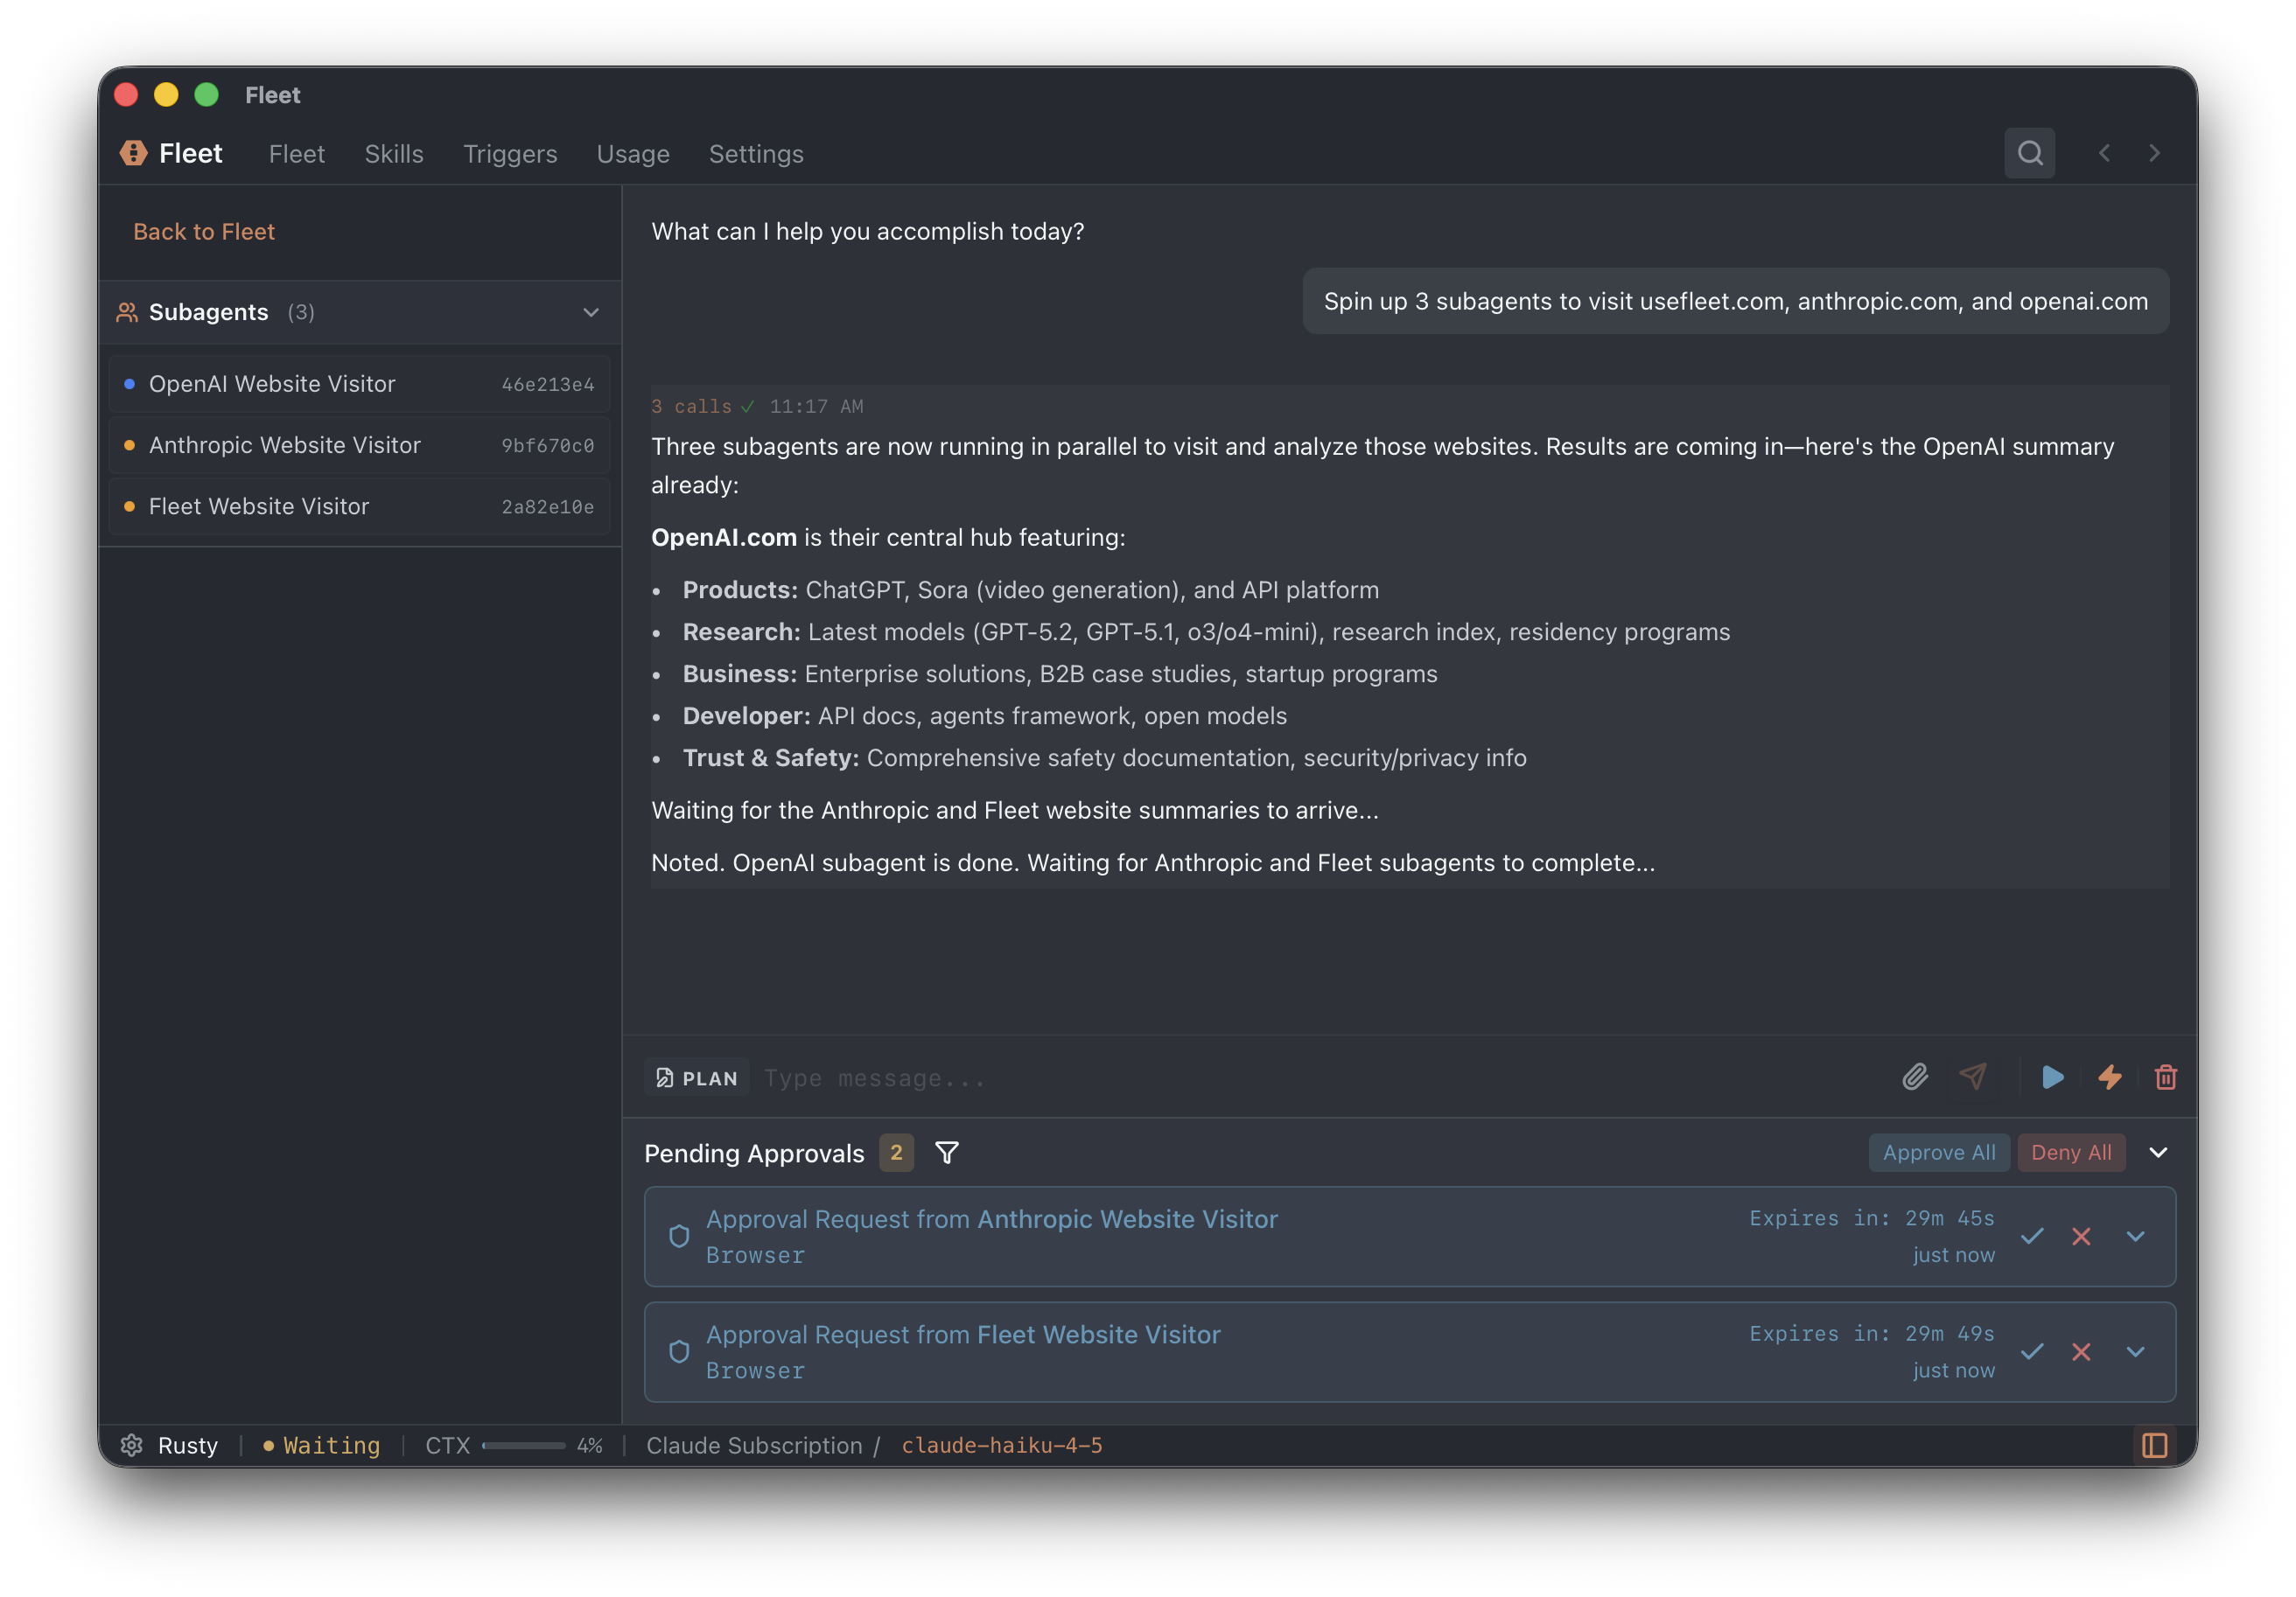Viewport: 2296px width, 1597px height.
Task: Expand the Anthropic Website Visitor approval details
Action: [x=2135, y=1236]
